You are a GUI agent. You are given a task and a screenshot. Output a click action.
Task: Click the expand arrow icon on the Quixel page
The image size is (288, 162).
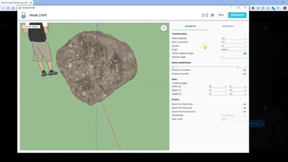265,108
